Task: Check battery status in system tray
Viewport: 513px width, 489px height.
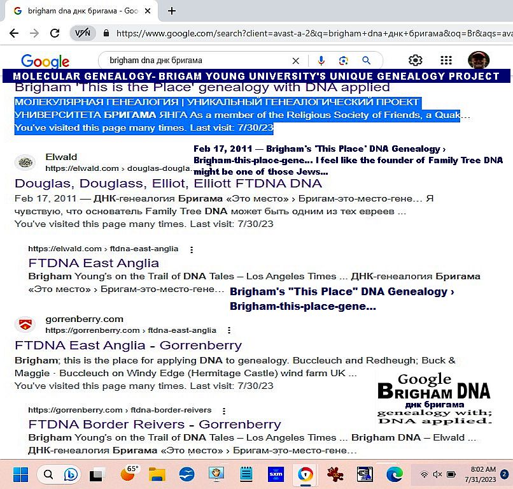Action: (x=451, y=474)
